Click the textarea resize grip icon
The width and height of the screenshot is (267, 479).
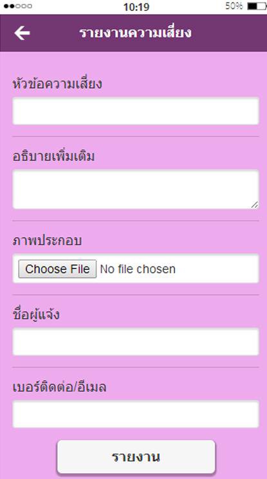click(255, 205)
